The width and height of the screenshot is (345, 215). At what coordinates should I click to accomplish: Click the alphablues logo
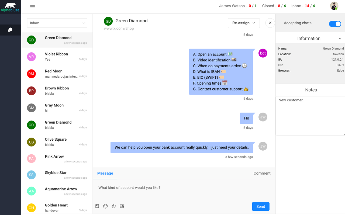coord(11,6)
